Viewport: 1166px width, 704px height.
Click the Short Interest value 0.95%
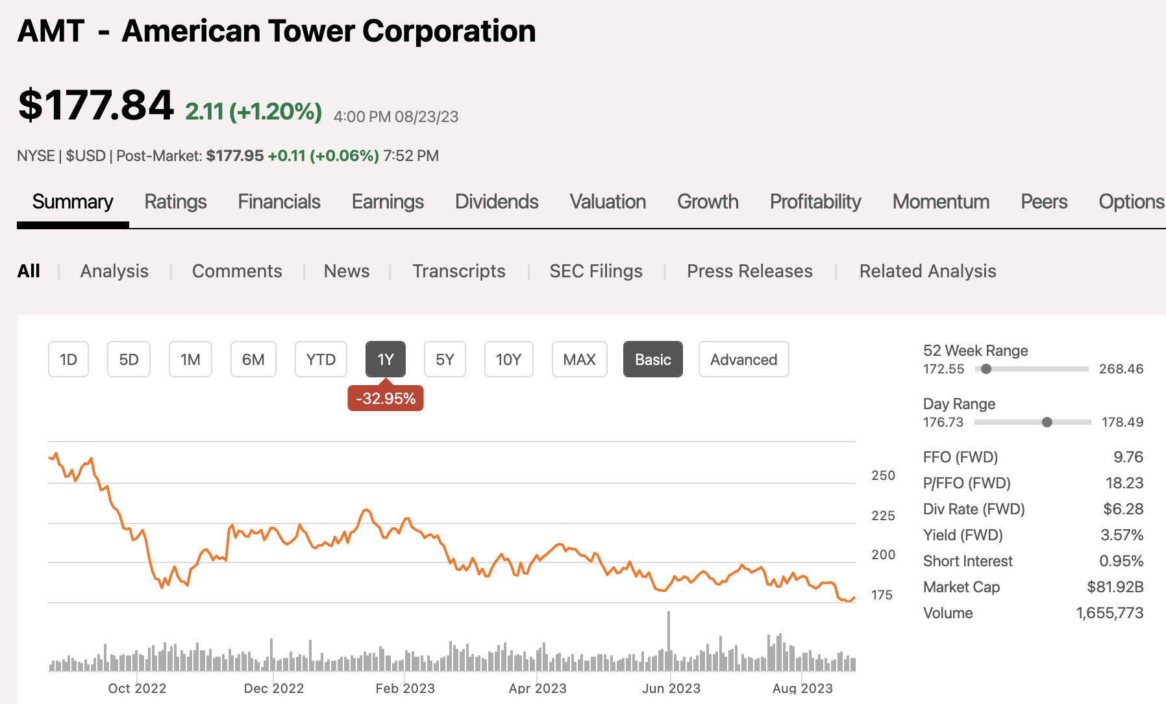click(1121, 561)
